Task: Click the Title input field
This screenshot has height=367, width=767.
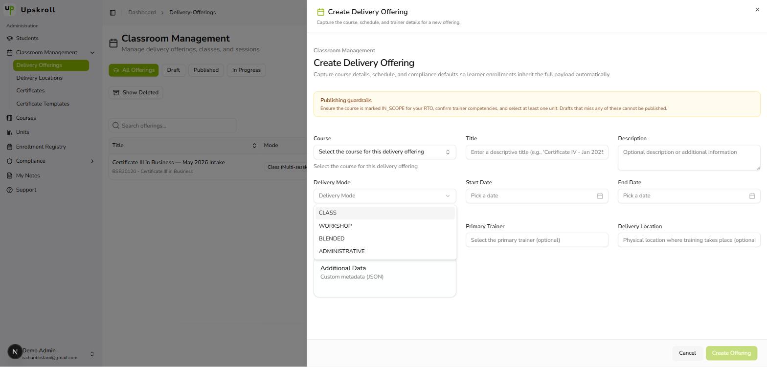Action: pyautogui.click(x=537, y=152)
